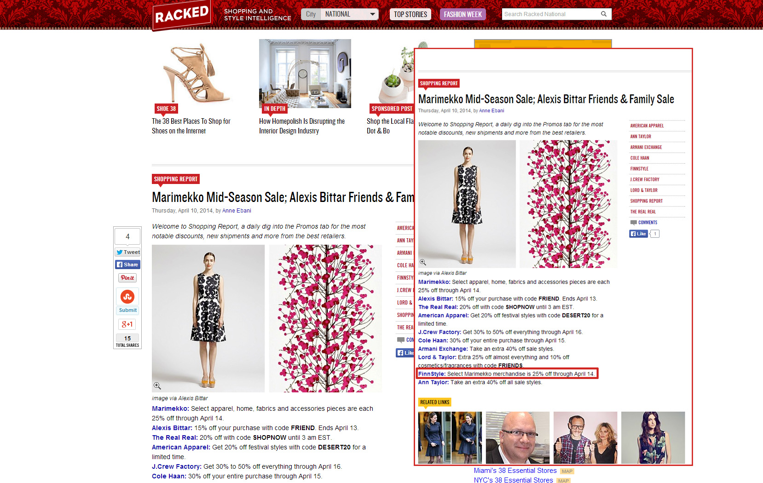The width and height of the screenshot is (763, 483).
Task: Click the Facebook Like button in the overlay
Action: (638, 234)
